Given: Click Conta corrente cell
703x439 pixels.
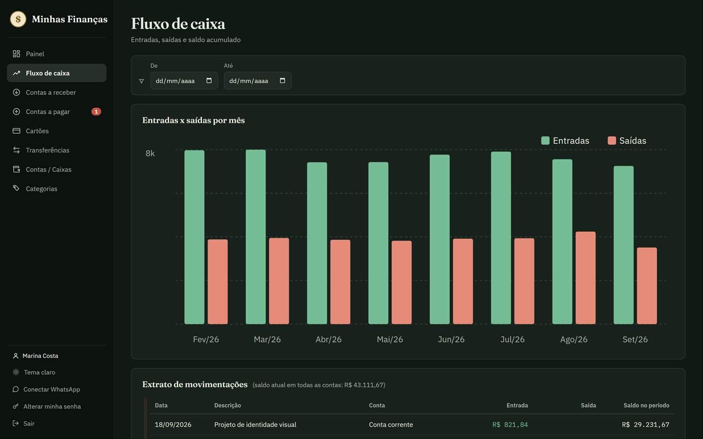Looking at the screenshot, I should point(391,425).
